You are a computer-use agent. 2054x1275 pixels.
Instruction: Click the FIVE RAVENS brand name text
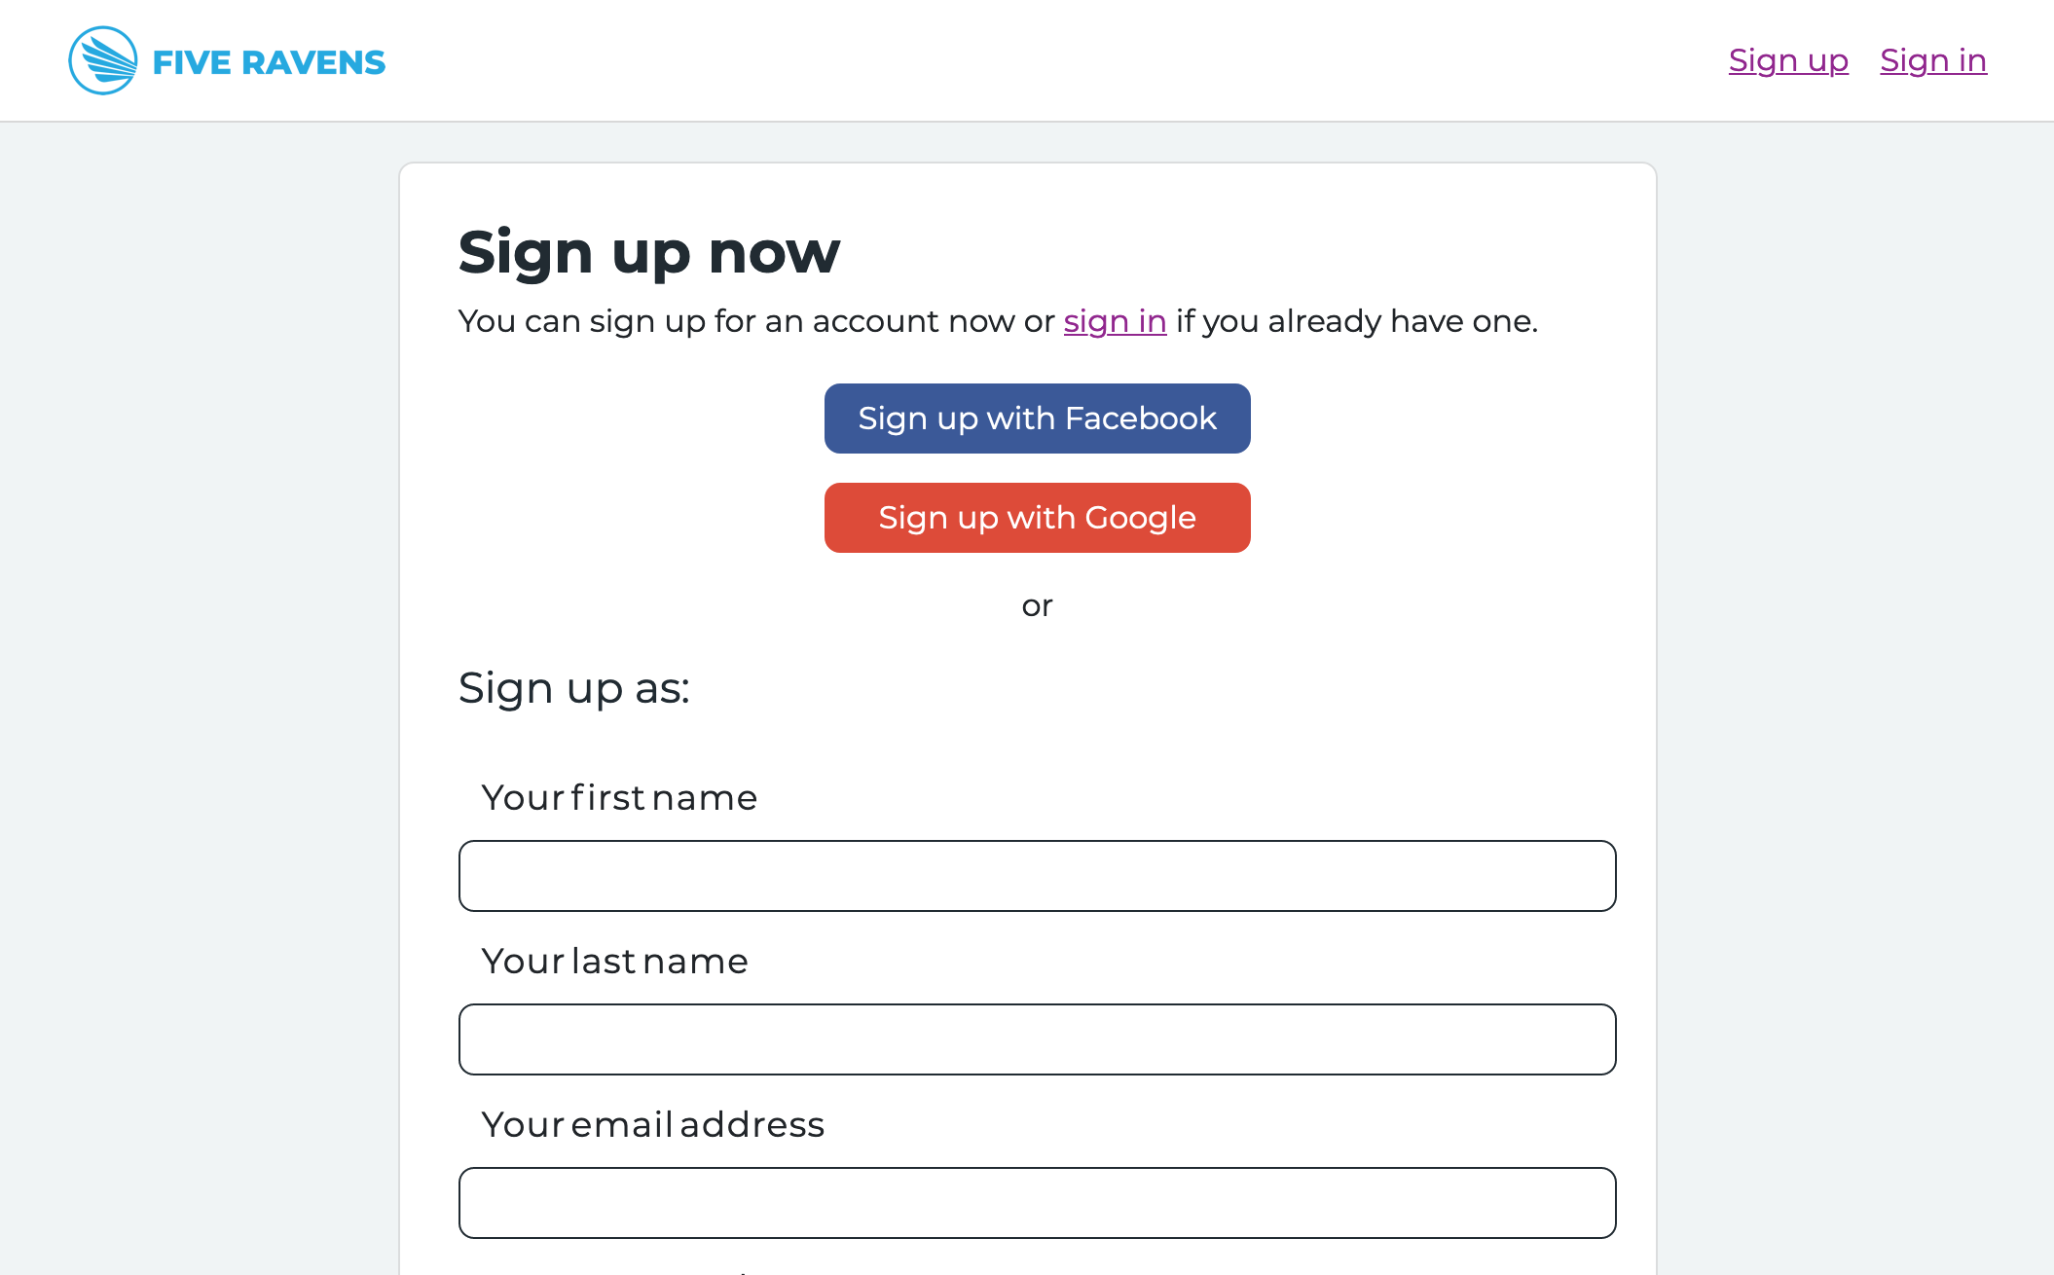[x=269, y=62]
